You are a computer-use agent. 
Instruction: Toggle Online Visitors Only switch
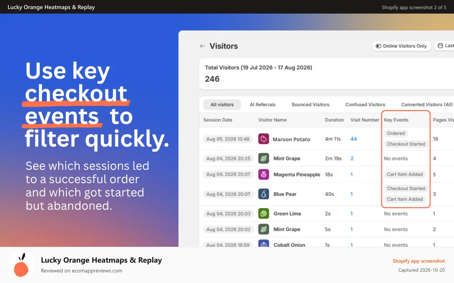pos(401,46)
